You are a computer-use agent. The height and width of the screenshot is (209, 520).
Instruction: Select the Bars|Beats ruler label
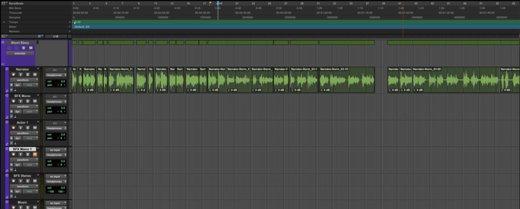click(16, 3)
